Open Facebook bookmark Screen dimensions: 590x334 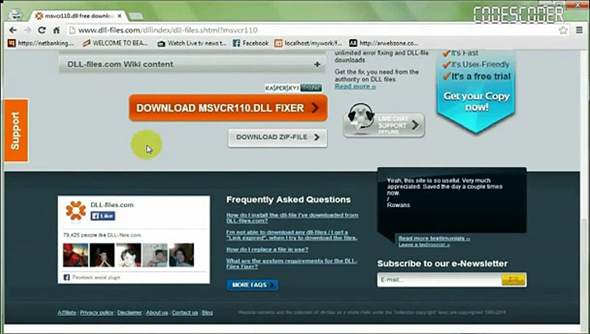[250, 43]
